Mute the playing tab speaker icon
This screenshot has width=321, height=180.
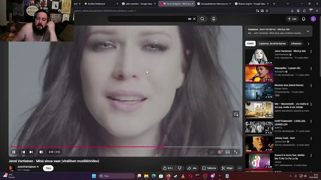coord(165,4)
